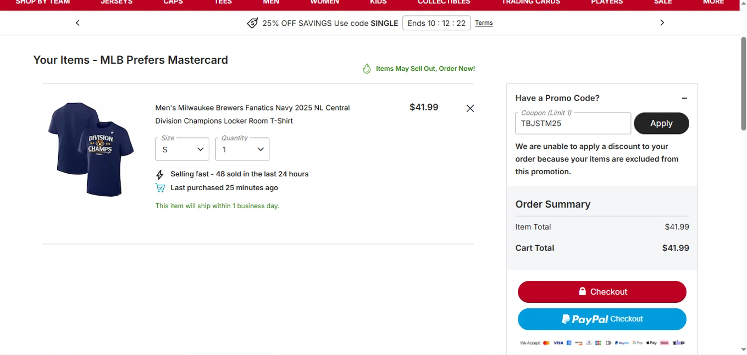
Task: Click the Zip payment logo
Action: 678,343
